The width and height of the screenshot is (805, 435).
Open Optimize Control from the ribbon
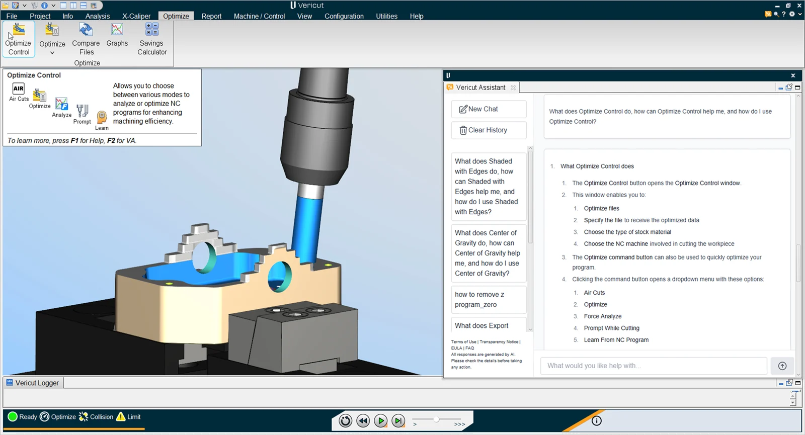point(19,39)
